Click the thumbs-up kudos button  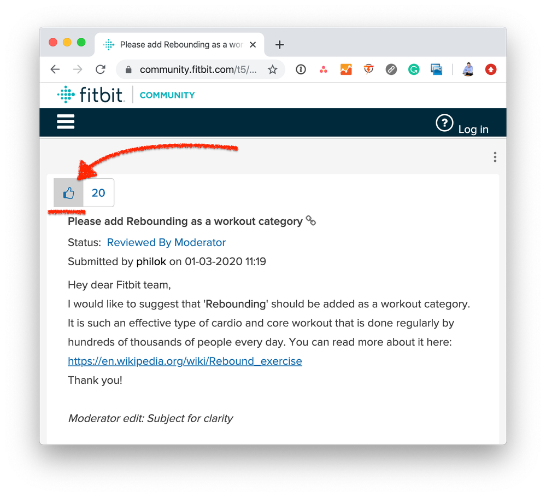(x=69, y=192)
